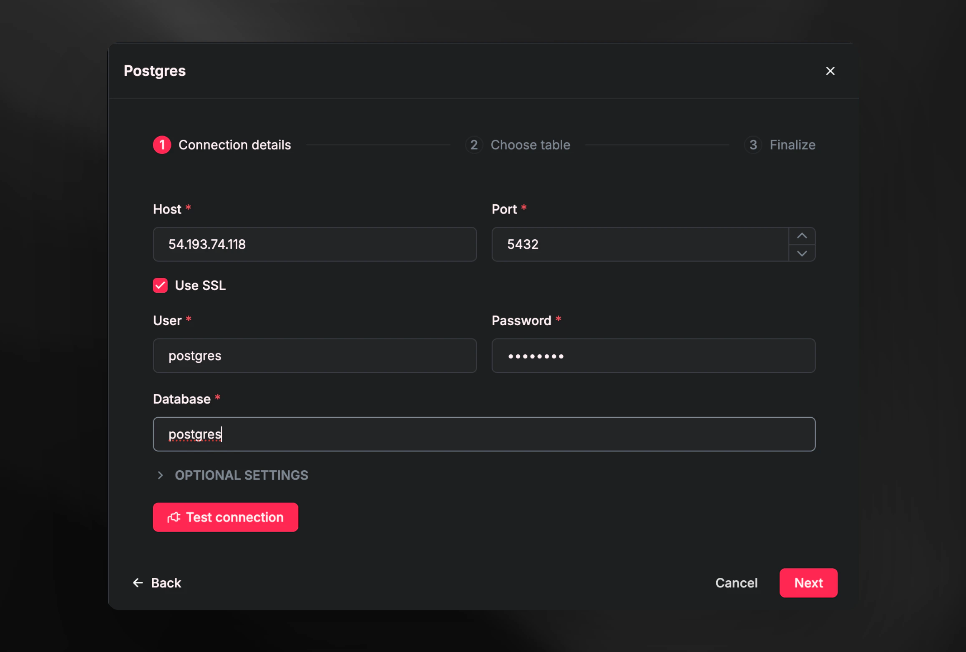Increase the Port number with up arrow

click(x=802, y=236)
